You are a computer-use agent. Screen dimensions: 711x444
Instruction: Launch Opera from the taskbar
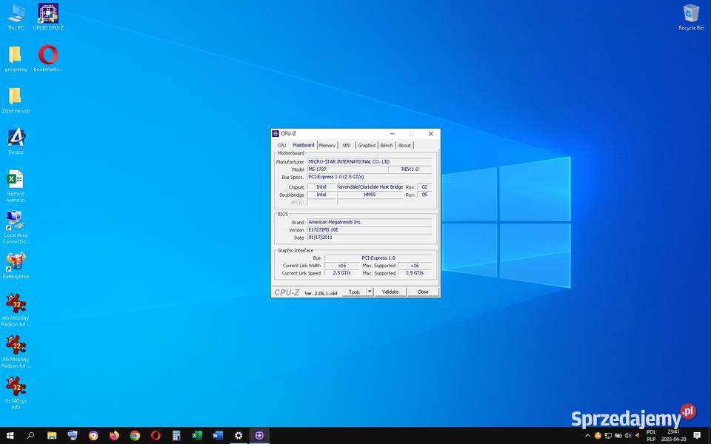(x=156, y=435)
